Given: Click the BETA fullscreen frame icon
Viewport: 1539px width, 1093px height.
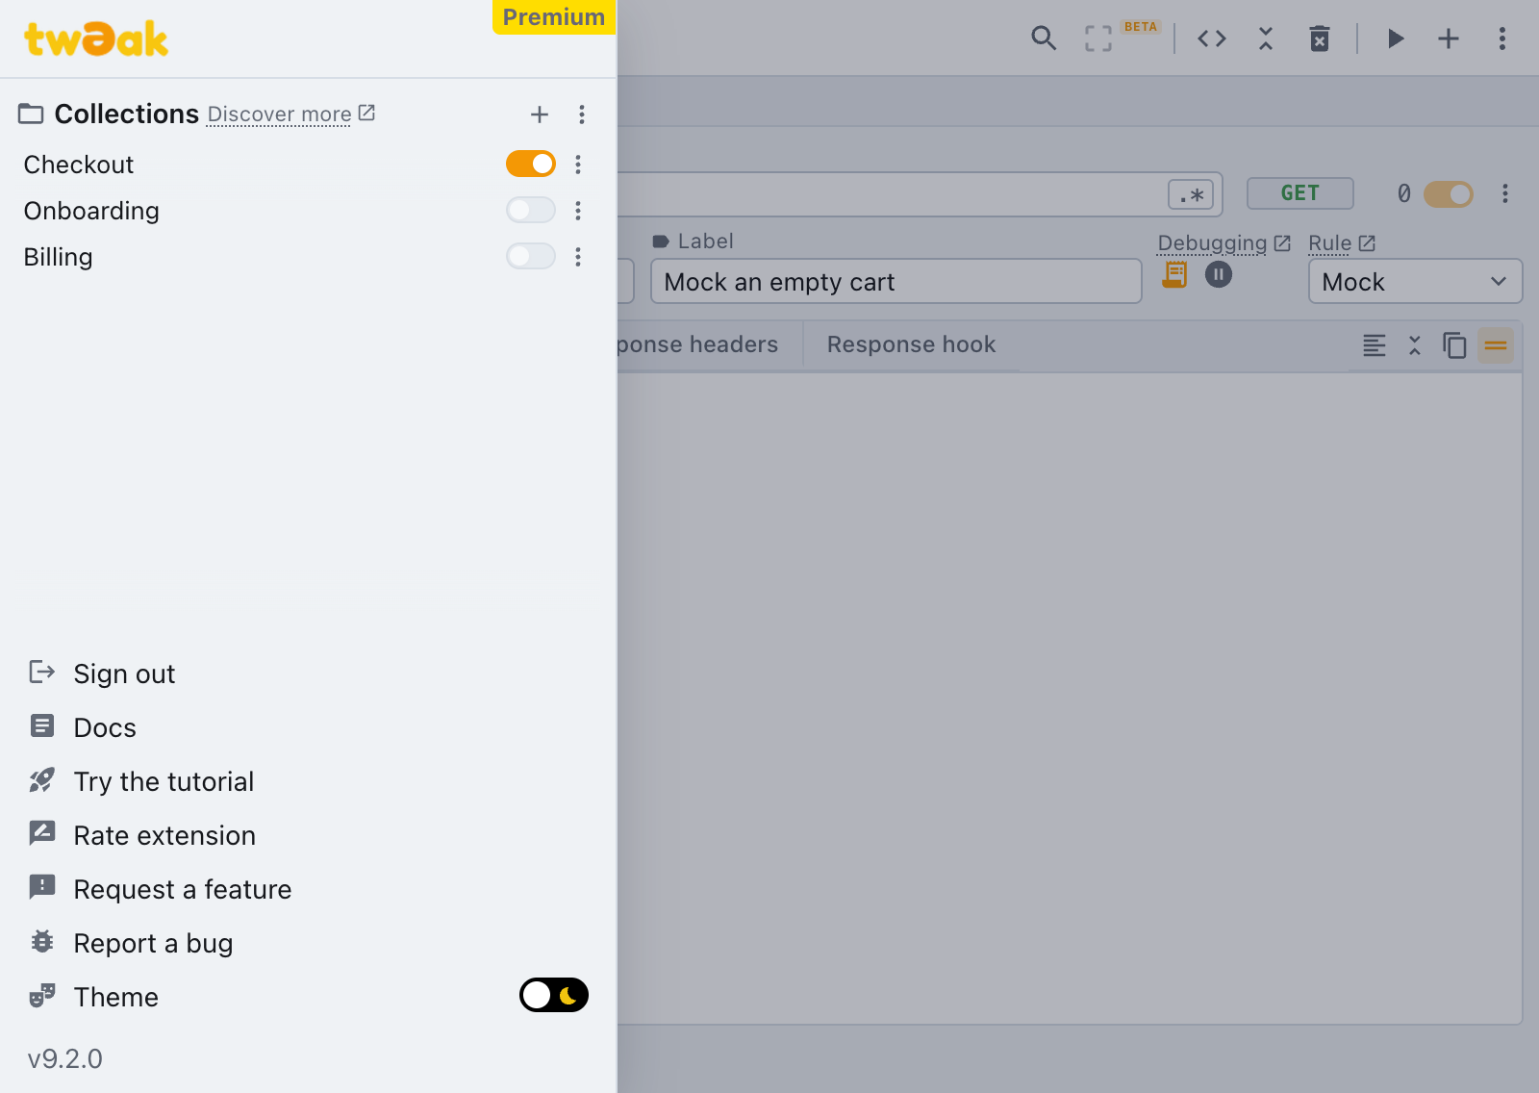Looking at the screenshot, I should coord(1098,38).
